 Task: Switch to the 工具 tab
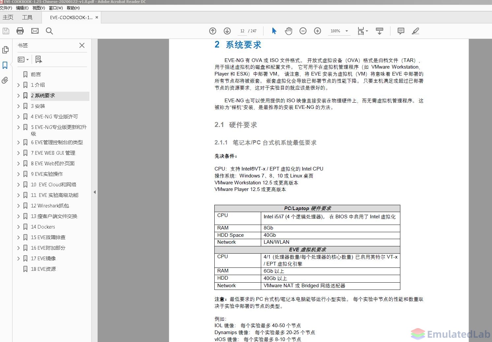coord(27,17)
